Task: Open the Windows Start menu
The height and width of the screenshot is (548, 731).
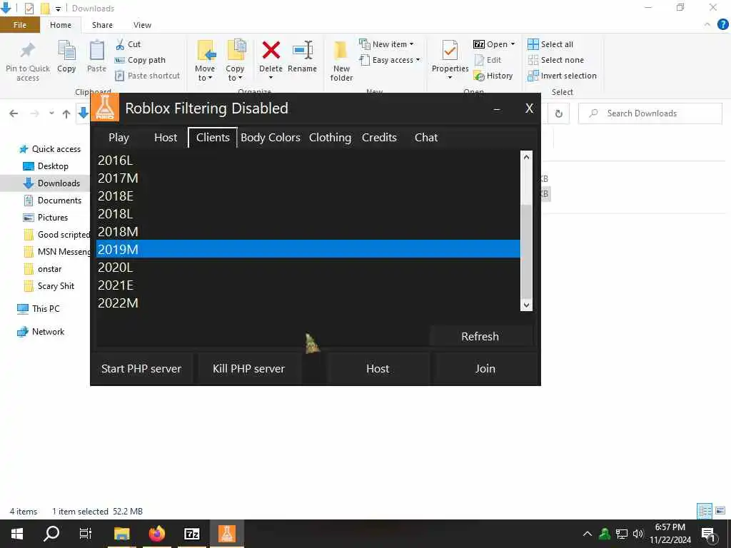Action: (x=17, y=534)
